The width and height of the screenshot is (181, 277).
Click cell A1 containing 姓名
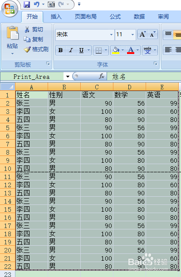pos(32,95)
